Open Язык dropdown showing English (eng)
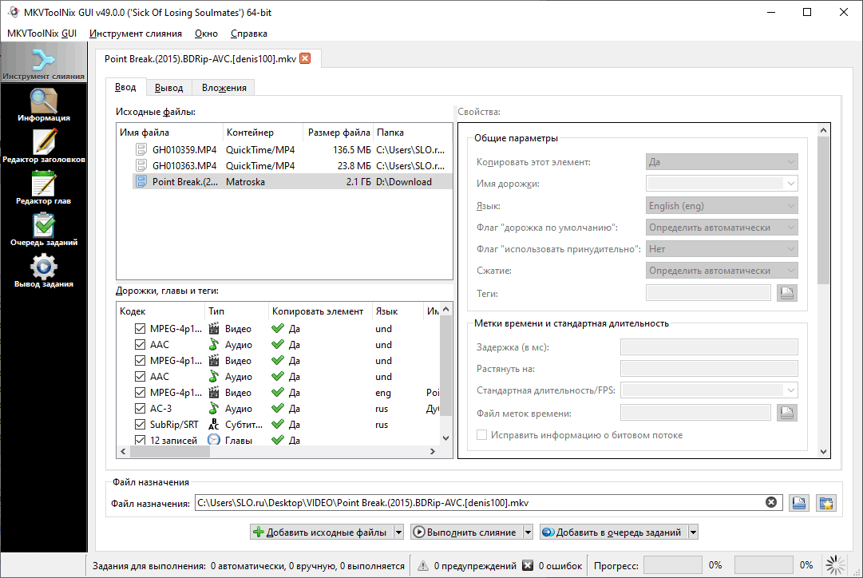Image resolution: width=863 pixels, height=578 pixels. coord(722,205)
